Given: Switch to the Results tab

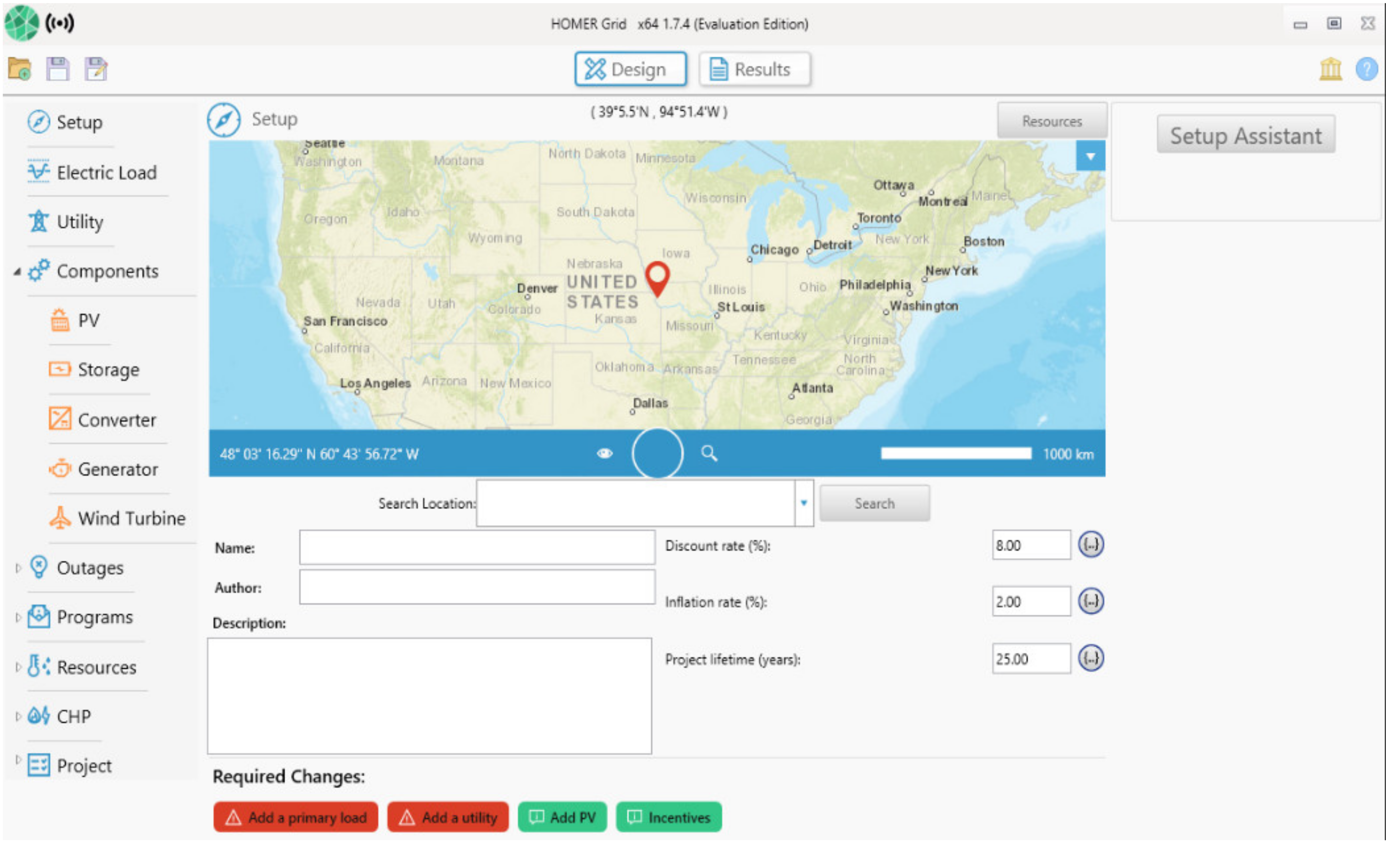Looking at the screenshot, I should (754, 69).
